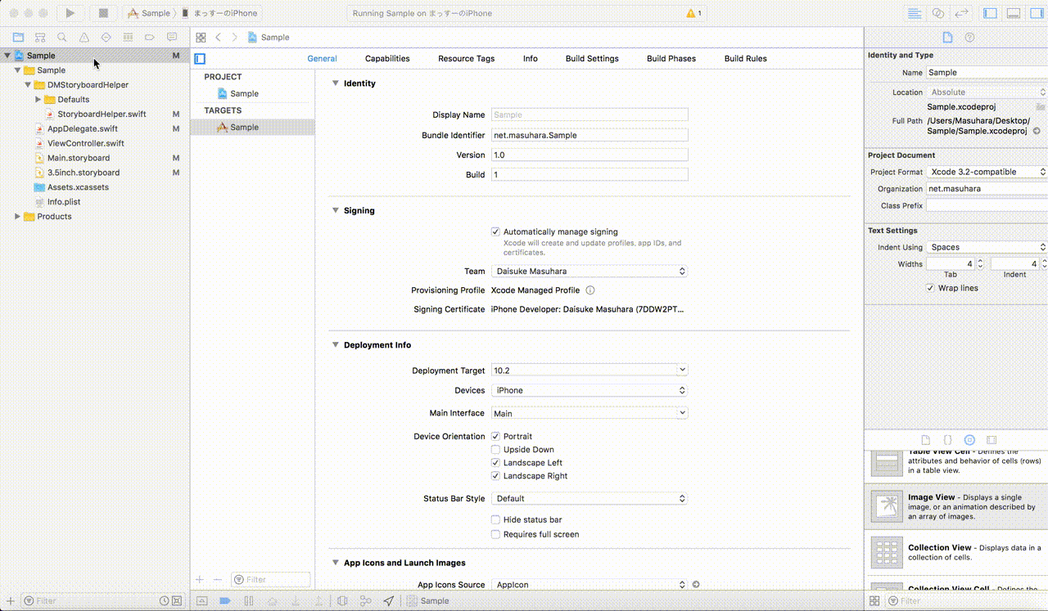
Task: Open the Debug navigator
Action: [128, 38]
